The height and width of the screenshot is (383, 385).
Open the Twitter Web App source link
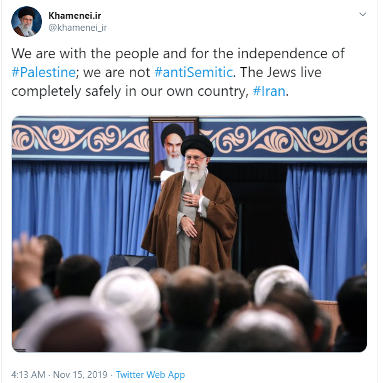tap(150, 375)
